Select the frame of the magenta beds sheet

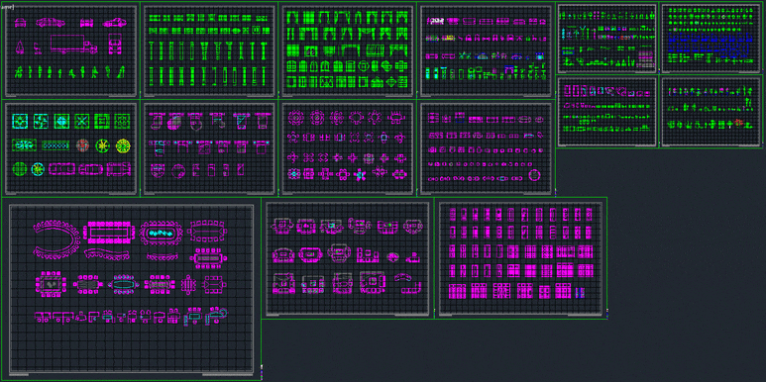(521, 258)
